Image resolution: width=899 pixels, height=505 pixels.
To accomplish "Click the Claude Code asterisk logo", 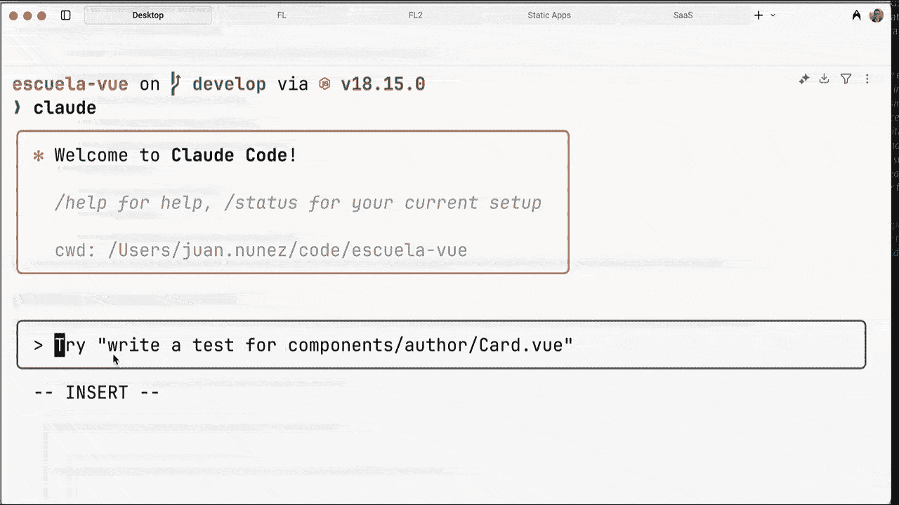I will 39,156.
